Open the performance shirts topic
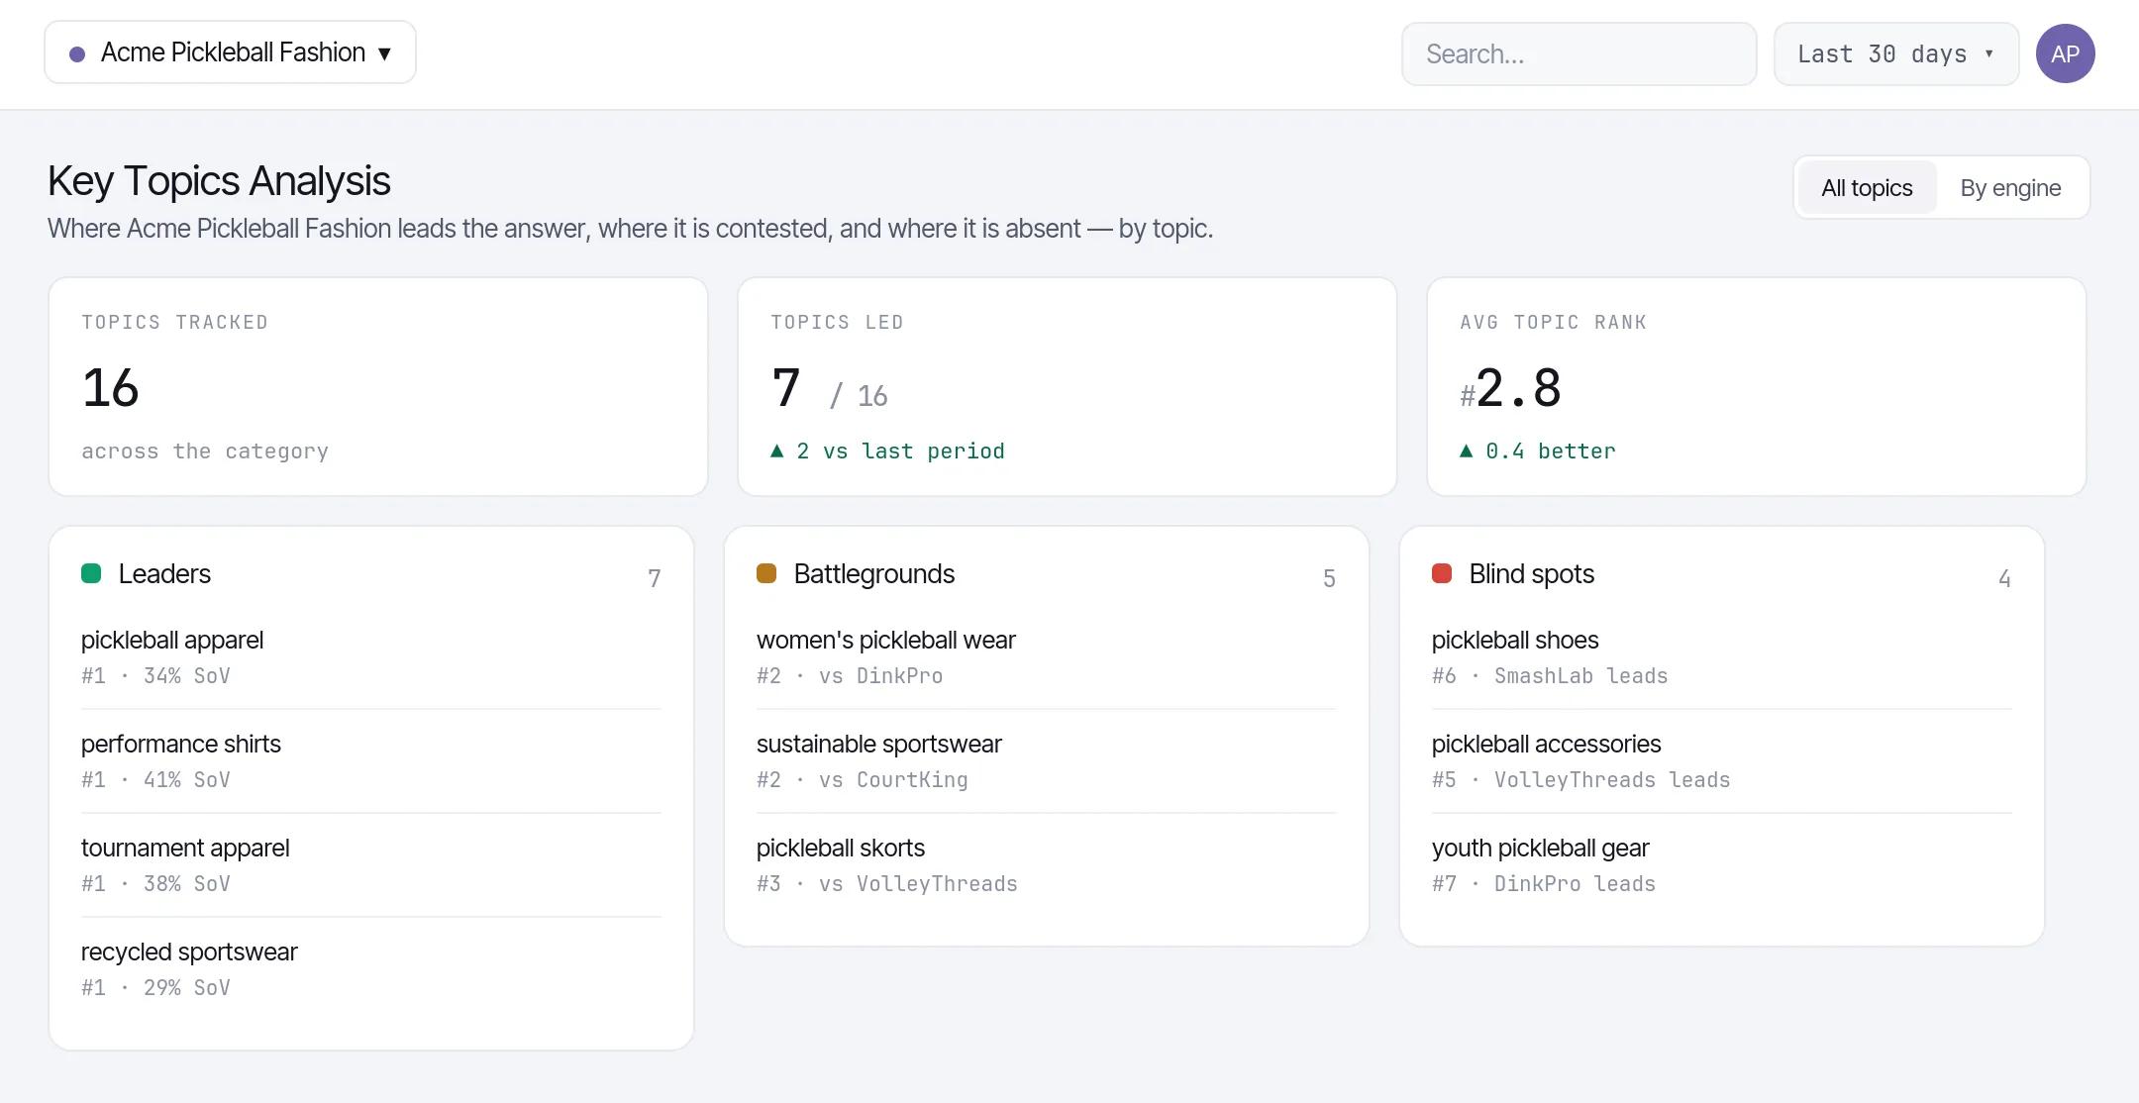This screenshot has width=2139, height=1103. [181, 745]
